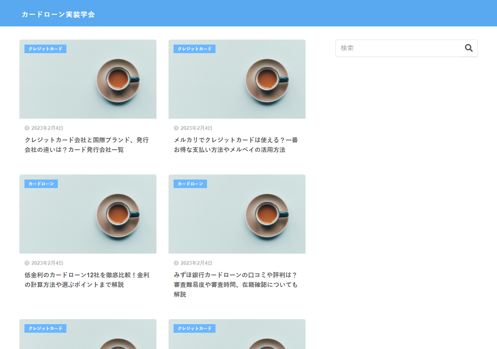Viewport: 497px width, 349px height.
Task: Click clock icon beside メルカリ article date
Action: click(x=176, y=128)
